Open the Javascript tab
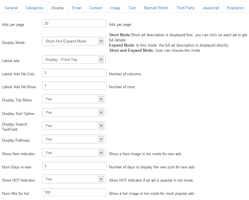 click(x=211, y=8)
